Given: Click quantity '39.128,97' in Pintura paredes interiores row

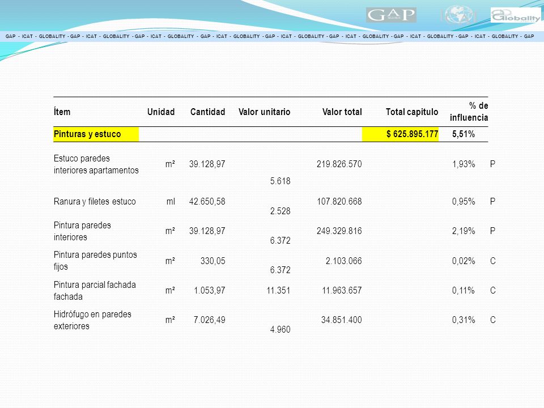Looking at the screenshot, I should click(207, 231).
